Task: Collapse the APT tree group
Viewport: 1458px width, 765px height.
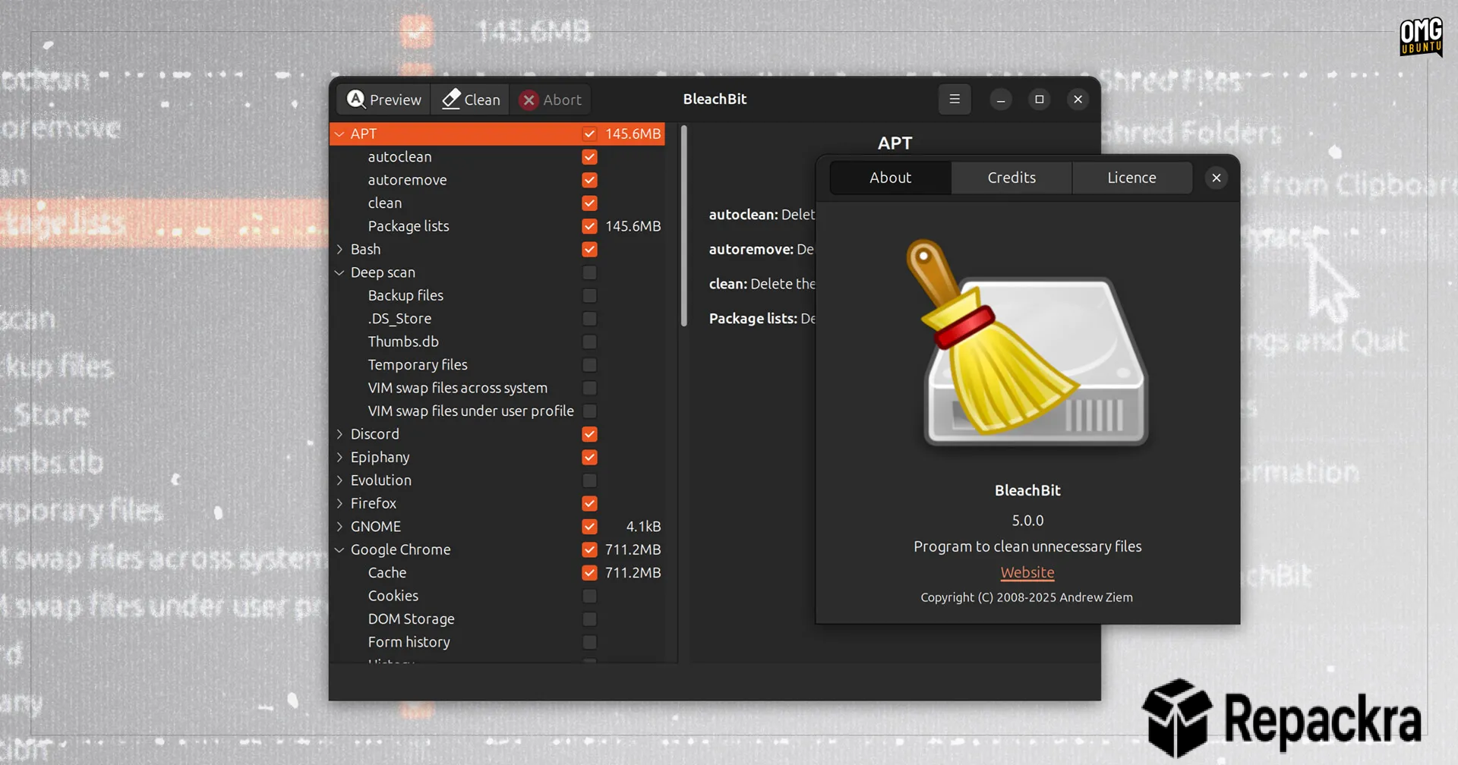Action: click(339, 134)
